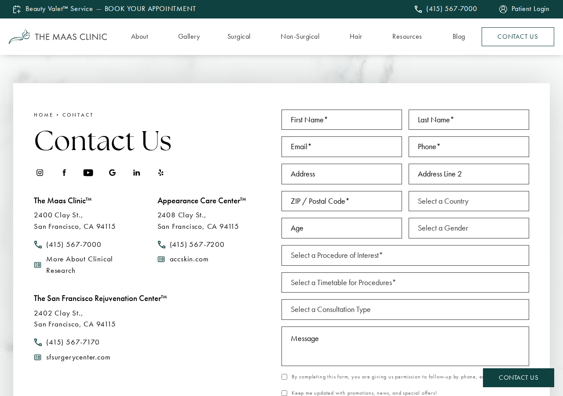The width and height of the screenshot is (563, 396).
Task: Click the Appearance Care Center heading
Action: click(x=201, y=201)
